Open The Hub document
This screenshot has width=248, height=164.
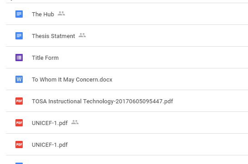(43, 14)
